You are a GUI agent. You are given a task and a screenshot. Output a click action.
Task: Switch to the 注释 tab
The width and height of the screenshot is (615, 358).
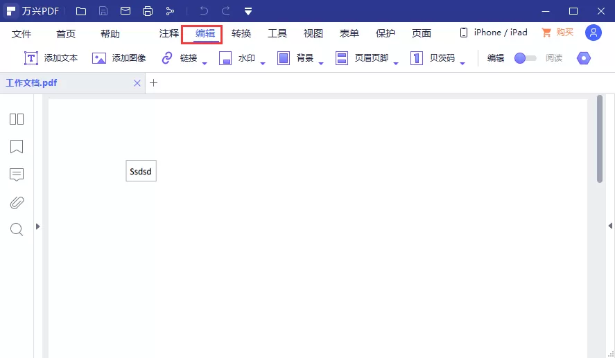pyautogui.click(x=169, y=34)
